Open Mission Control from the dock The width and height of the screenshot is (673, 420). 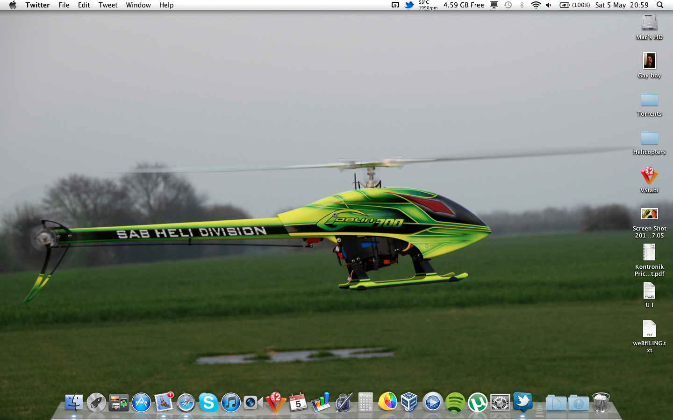click(119, 402)
